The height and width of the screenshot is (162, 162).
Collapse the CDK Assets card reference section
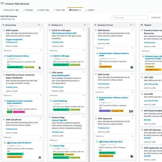pyautogui.click(x=84, y=95)
